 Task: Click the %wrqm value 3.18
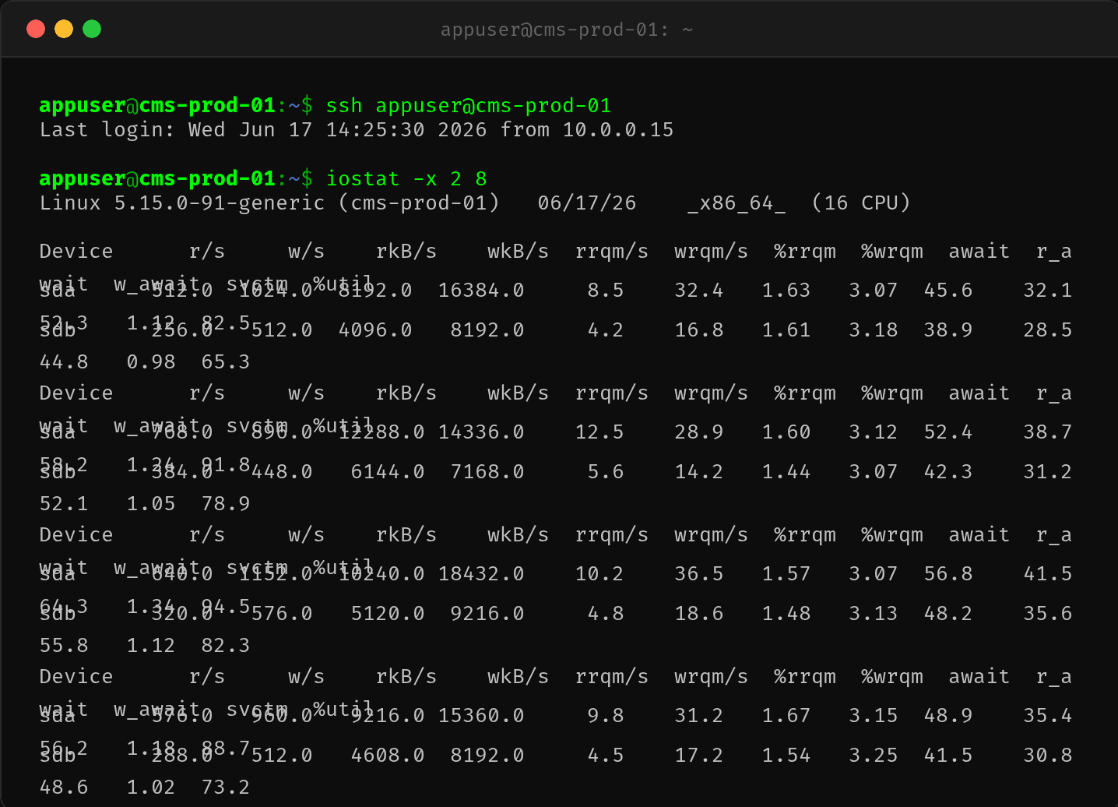click(x=874, y=329)
